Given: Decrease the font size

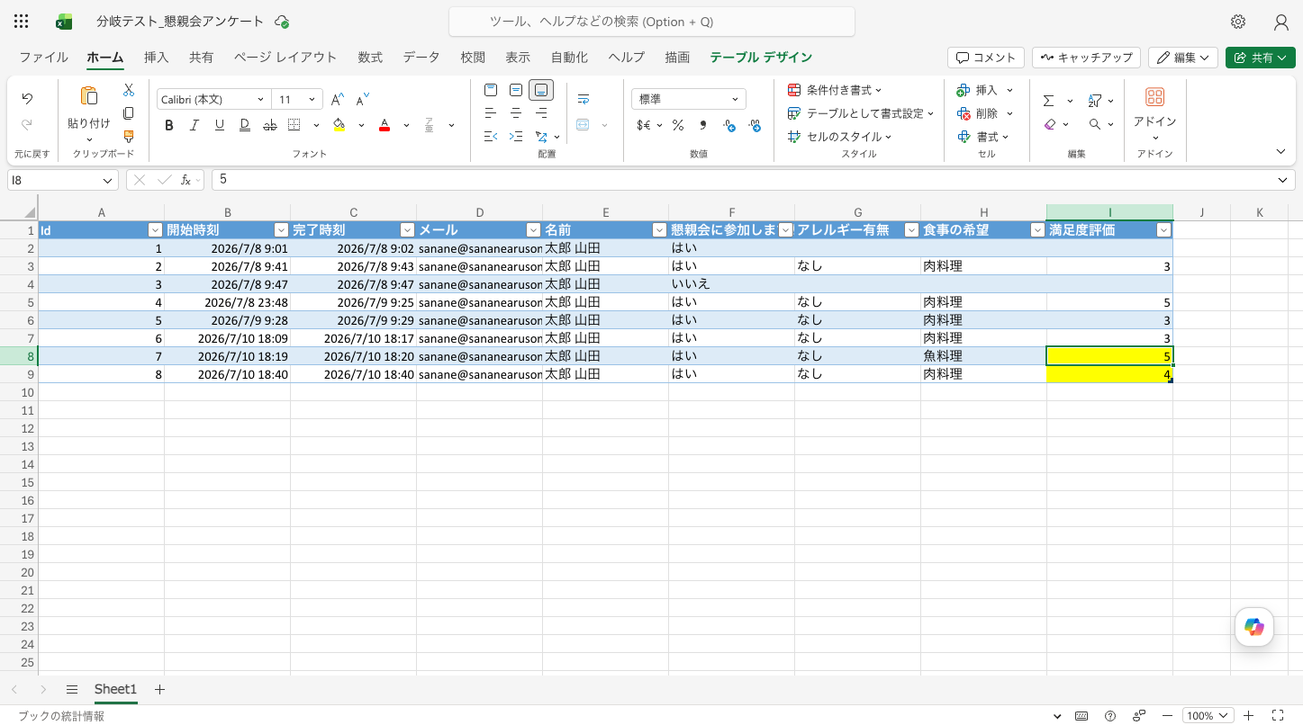Looking at the screenshot, I should (x=363, y=100).
